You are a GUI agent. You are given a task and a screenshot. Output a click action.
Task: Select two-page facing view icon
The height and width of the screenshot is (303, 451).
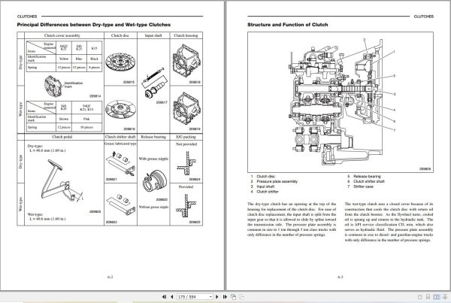(436, 297)
